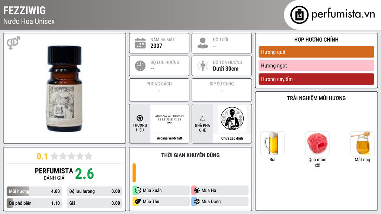
Task: Click the ĐỘ LƯU HƯƠNG card label
Action: tap(165, 62)
